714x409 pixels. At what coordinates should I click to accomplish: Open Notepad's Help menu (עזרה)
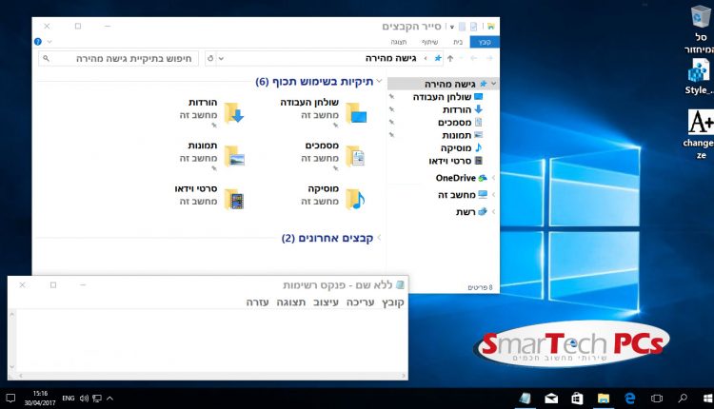point(257,302)
